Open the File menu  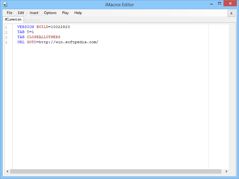(10, 13)
